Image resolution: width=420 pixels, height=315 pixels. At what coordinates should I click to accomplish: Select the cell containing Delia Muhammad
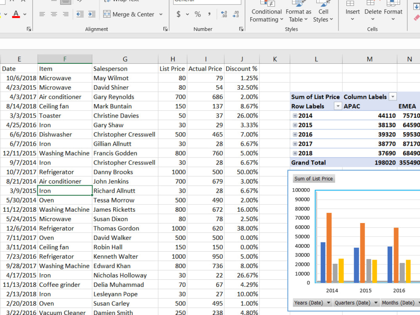[125, 285]
